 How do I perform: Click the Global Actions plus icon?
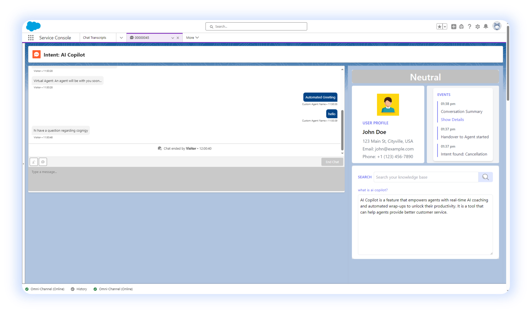(454, 27)
